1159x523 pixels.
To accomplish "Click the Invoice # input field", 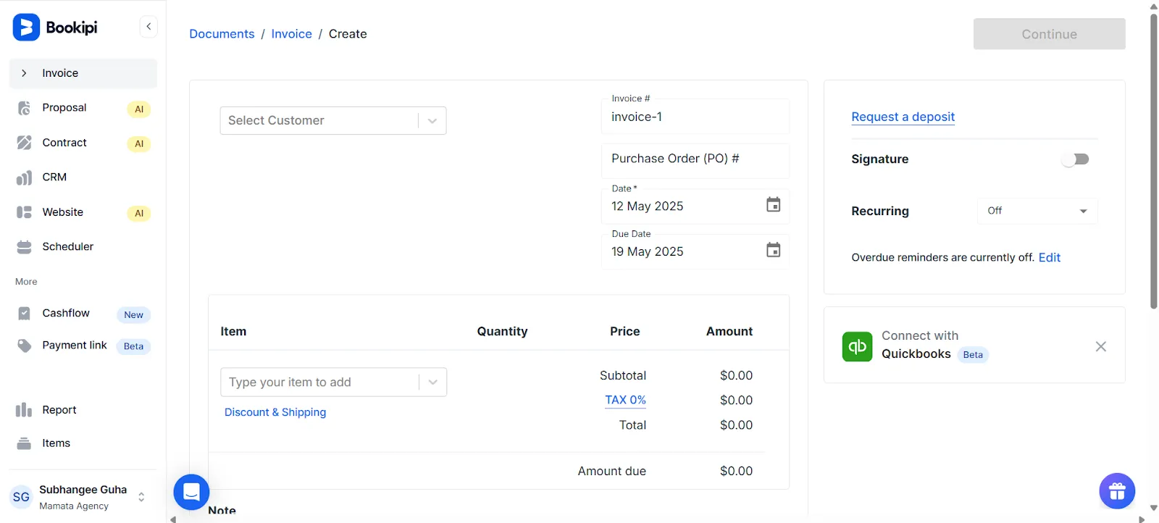I will pos(695,117).
